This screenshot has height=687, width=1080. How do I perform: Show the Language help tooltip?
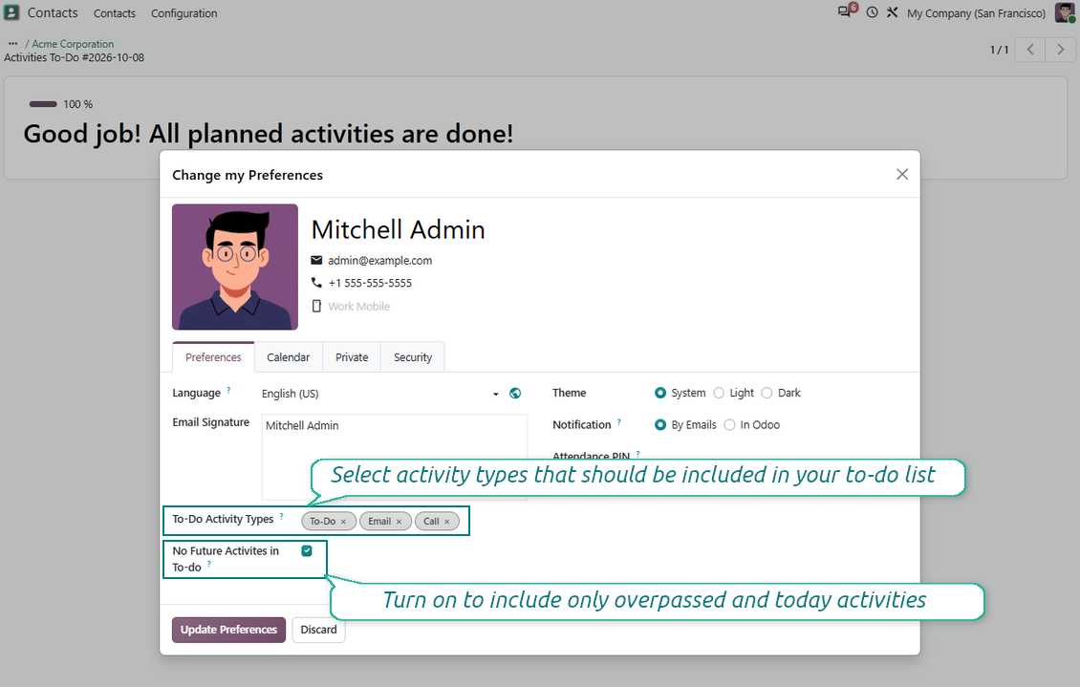(228, 390)
